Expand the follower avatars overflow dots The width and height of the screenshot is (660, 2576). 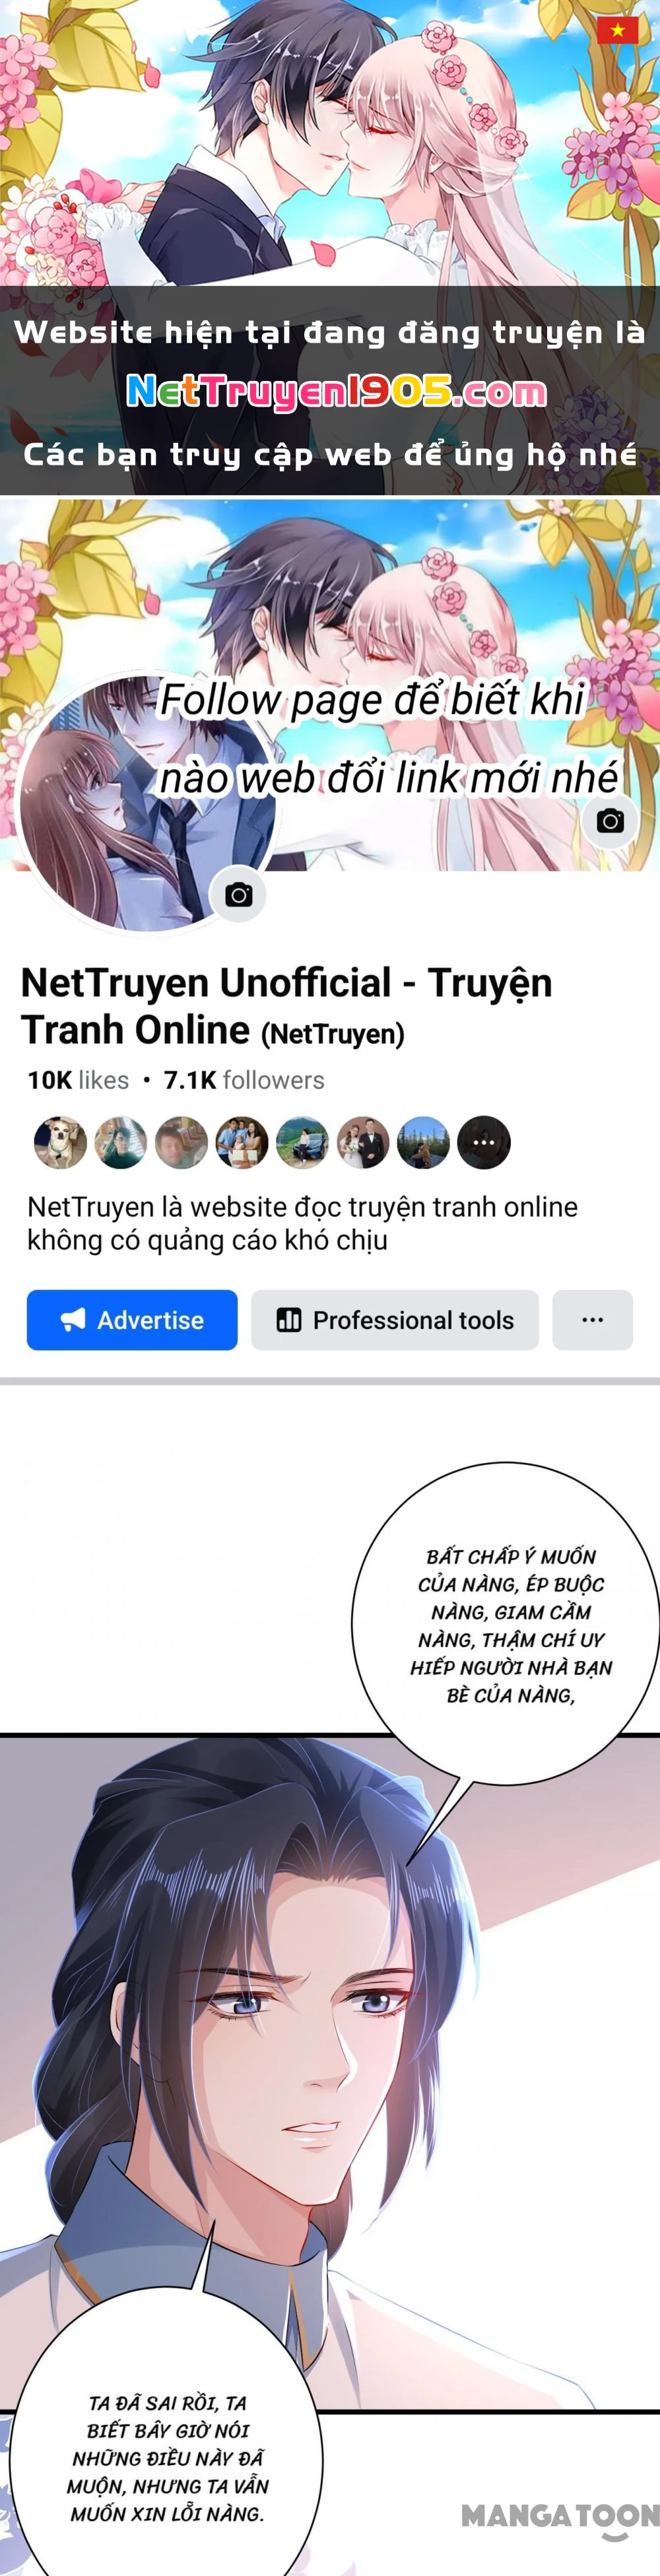click(x=484, y=1142)
